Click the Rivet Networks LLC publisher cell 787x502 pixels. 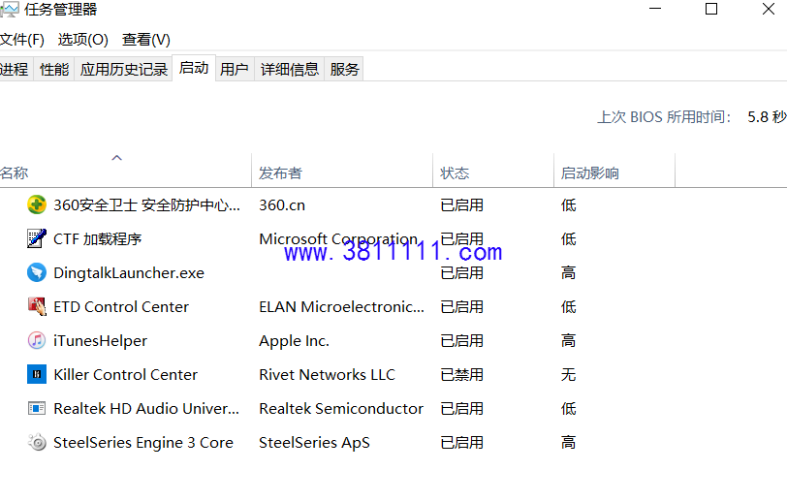328,374
